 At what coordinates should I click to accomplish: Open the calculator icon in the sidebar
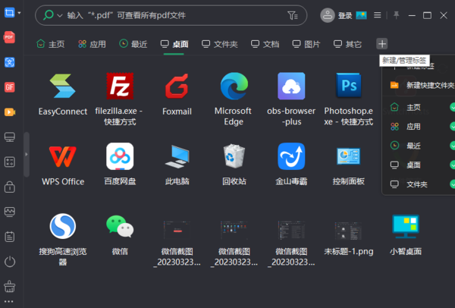pyautogui.click(x=10, y=162)
